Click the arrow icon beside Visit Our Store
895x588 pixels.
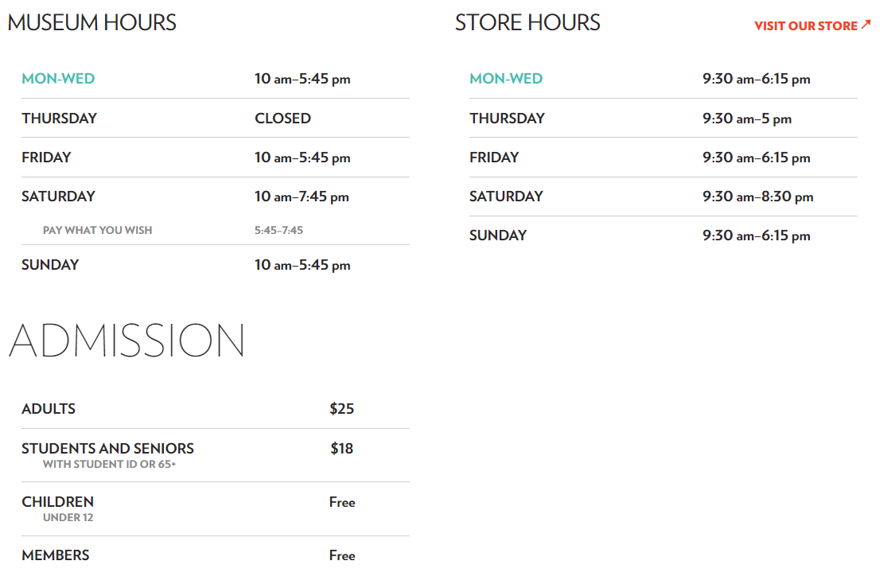pos(866,24)
